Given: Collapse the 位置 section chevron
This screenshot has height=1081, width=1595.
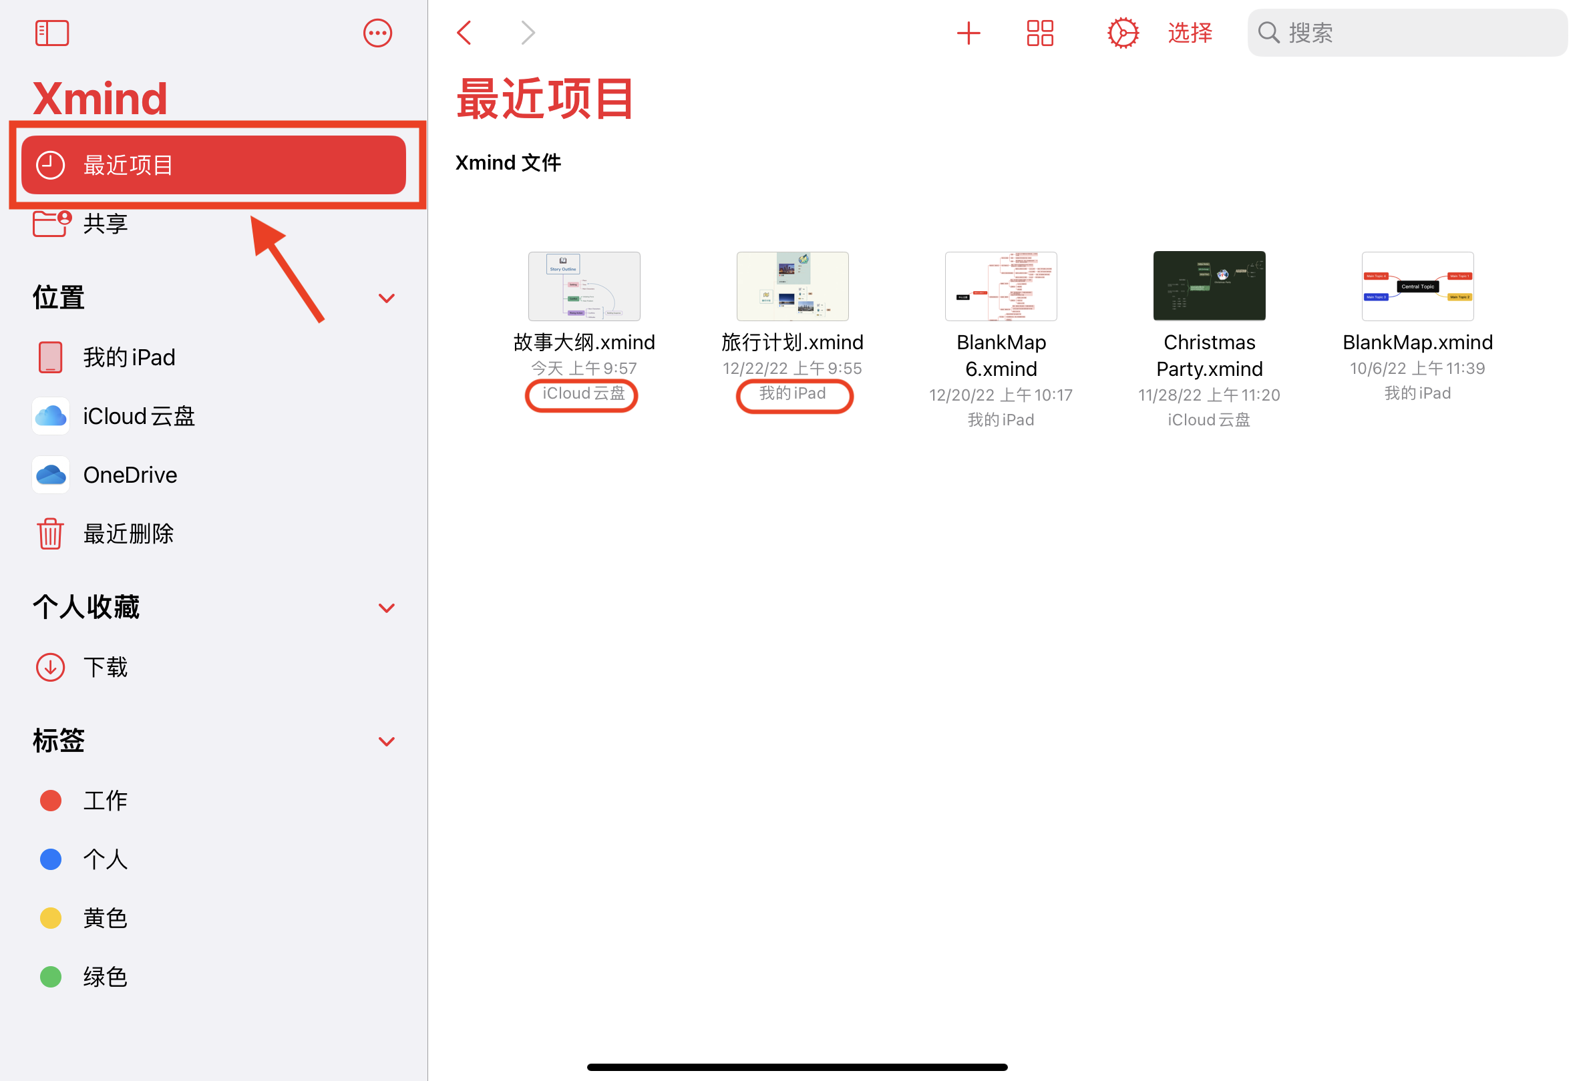Looking at the screenshot, I should click(x=387, y=298).
